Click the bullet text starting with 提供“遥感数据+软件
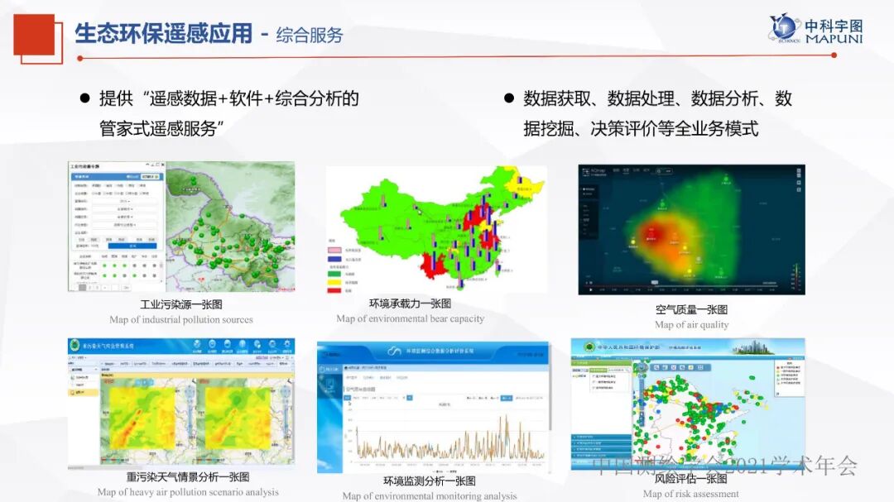This screenshot has width=894, height=502. pos(229,113)
